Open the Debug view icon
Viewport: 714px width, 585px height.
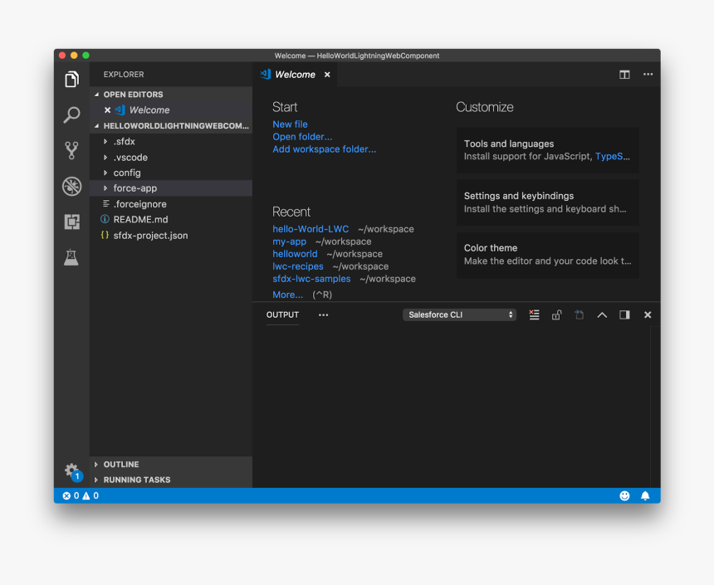71,186
